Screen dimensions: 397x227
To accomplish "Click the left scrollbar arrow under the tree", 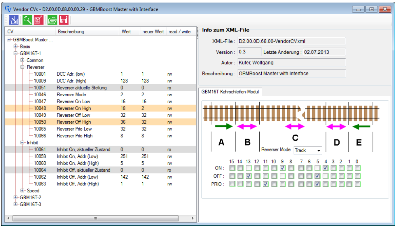I will coord(8,218).
